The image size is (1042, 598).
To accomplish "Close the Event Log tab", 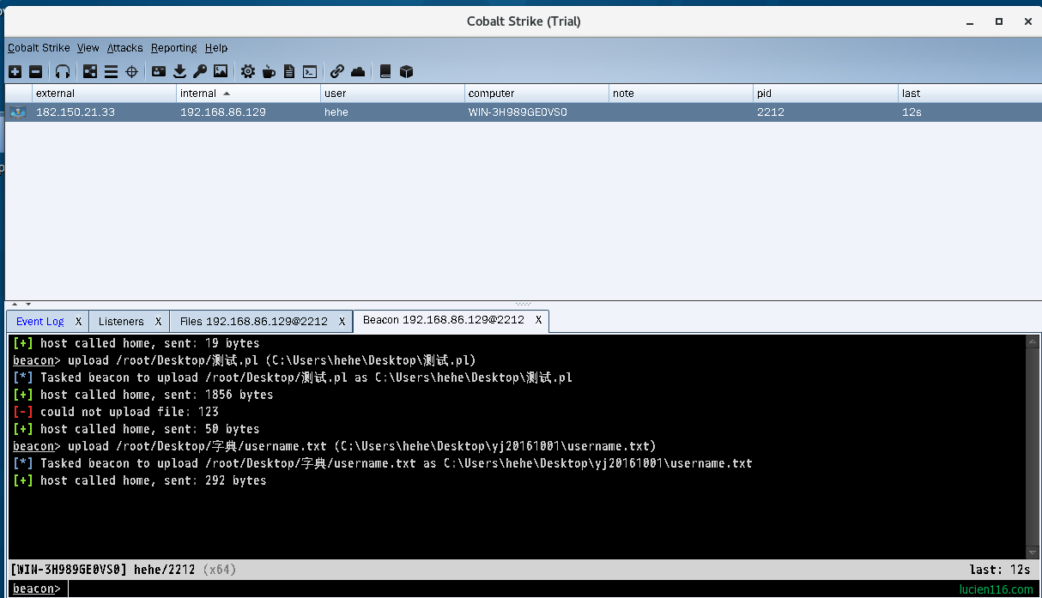I will (78, 322).
